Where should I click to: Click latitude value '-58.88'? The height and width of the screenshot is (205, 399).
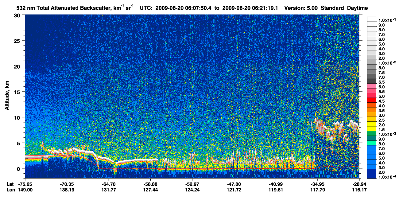tap(150, 184)
